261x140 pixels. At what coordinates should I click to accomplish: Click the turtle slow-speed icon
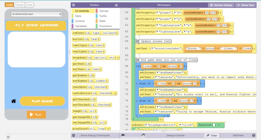pyautogui.click(x=123, y=135)
